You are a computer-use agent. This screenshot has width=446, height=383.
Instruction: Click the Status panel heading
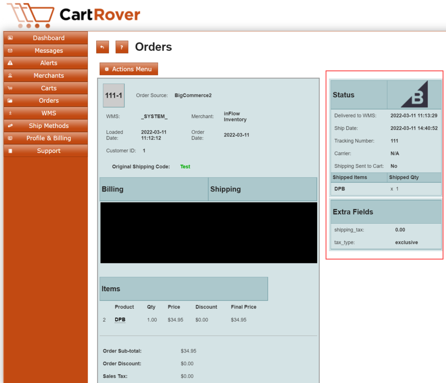coord(344,95)
